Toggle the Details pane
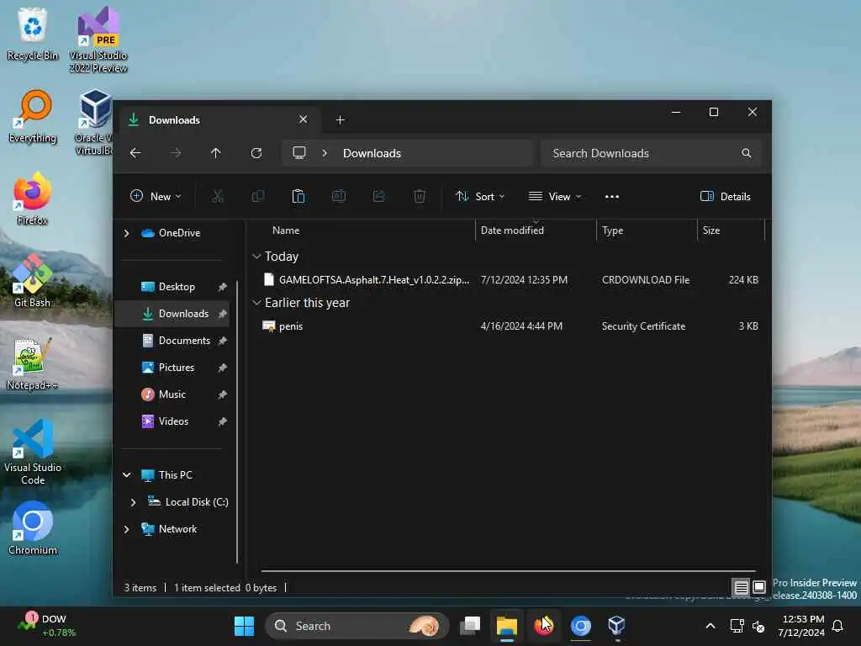 click(726, 196)
